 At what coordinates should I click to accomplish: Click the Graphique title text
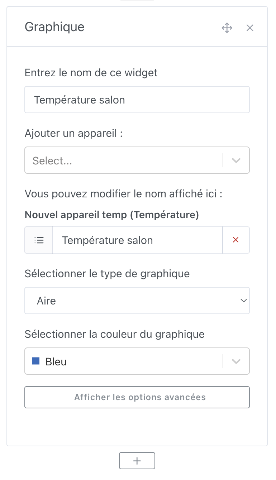[54, 27]
